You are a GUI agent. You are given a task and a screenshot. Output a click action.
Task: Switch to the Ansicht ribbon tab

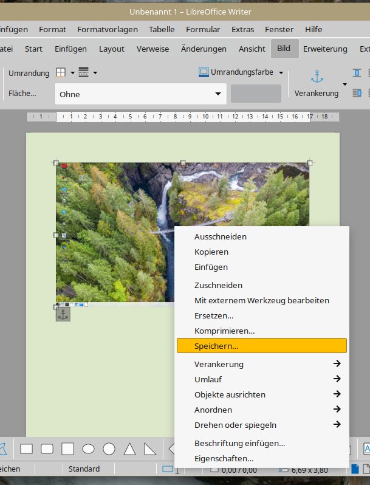point(252,49)
